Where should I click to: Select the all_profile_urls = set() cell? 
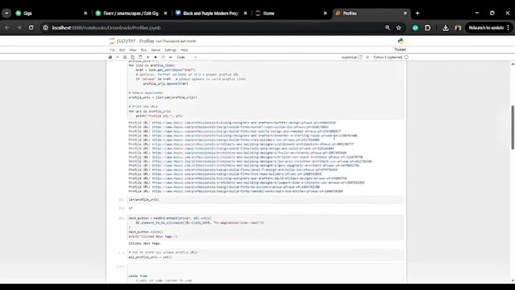tap(265, 255)
